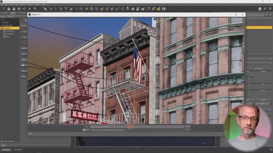Screen dimensions: 273x153
Task: Select Destination under General
Action: [10, 34]
